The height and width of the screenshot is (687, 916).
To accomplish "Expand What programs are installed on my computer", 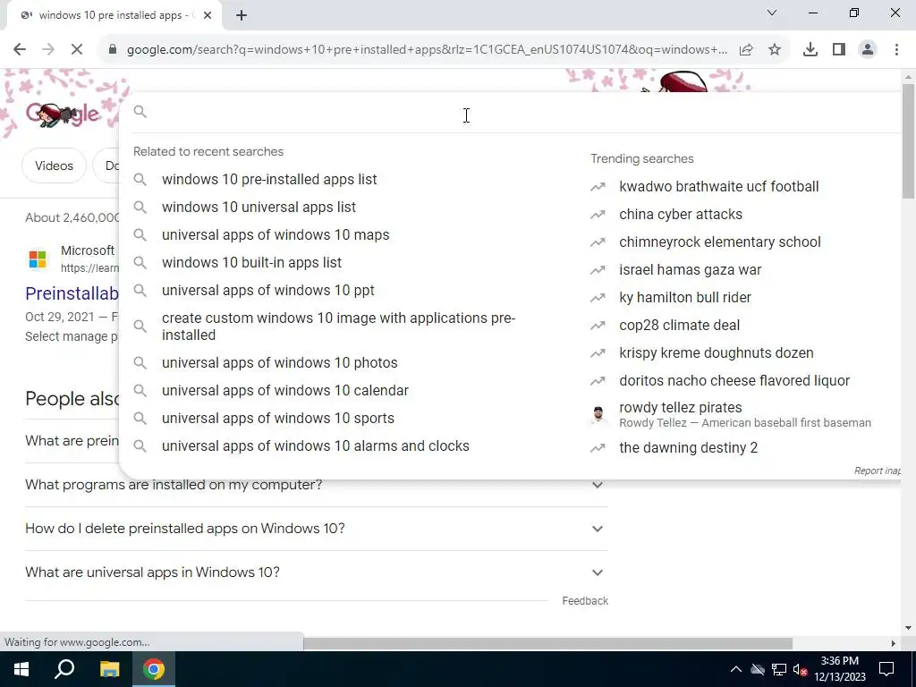I will click(316, 485).
